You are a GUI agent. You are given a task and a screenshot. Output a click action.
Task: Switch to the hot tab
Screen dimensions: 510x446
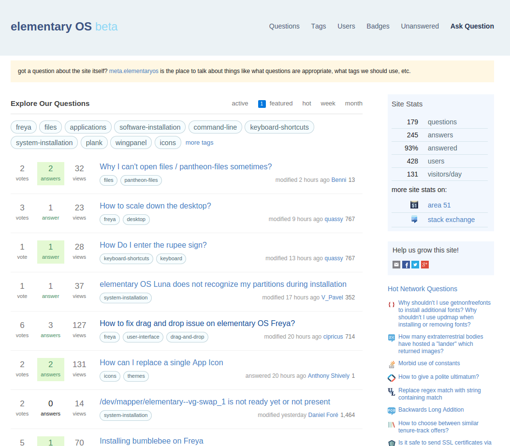click(306, 104)
